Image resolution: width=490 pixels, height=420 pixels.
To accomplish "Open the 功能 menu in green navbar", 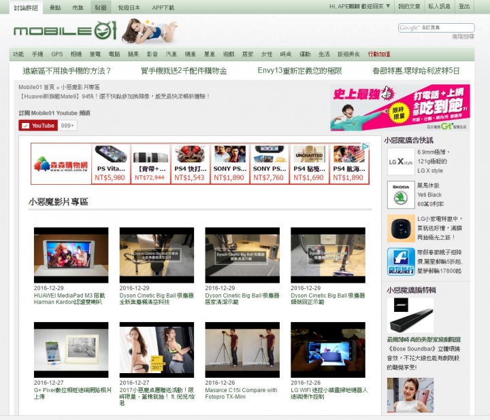I will (x=18, y=54).
